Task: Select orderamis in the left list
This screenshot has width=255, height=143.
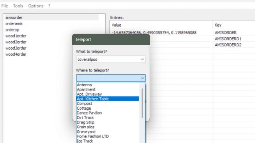Action: click(14, 23)
